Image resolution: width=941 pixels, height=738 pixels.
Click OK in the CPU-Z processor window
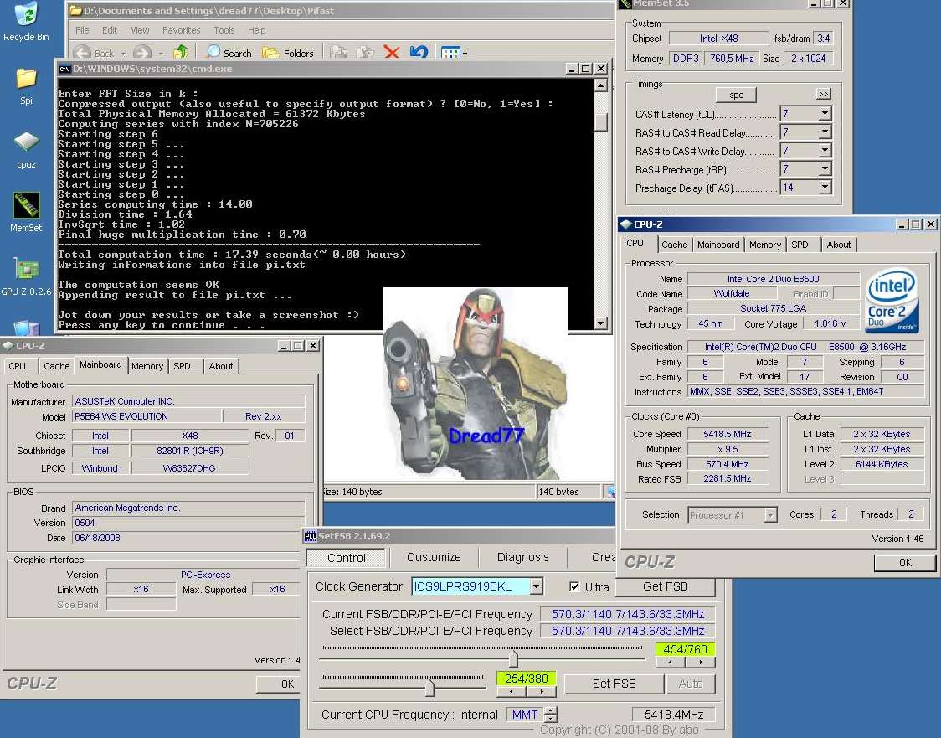[904, 563]
